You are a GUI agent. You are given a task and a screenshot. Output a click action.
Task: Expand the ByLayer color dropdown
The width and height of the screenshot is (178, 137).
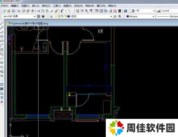[x=153, y=16]
